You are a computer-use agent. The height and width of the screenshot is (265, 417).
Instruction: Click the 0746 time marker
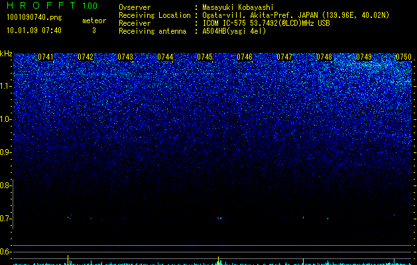tap(245, 57)
